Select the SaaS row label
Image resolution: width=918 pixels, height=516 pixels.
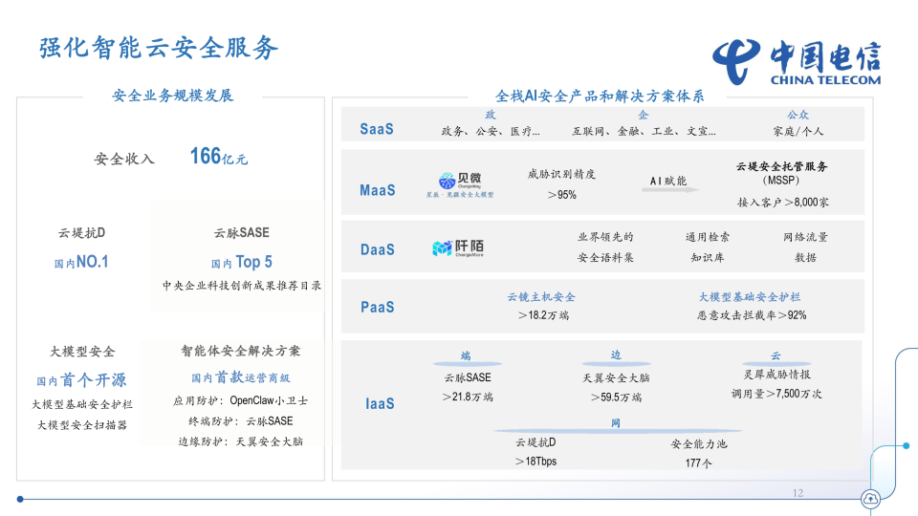click(377, 129)
